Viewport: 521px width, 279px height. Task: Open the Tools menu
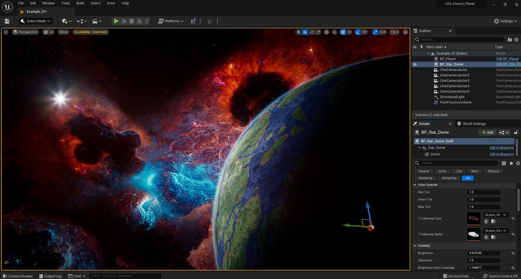(65, 3)
